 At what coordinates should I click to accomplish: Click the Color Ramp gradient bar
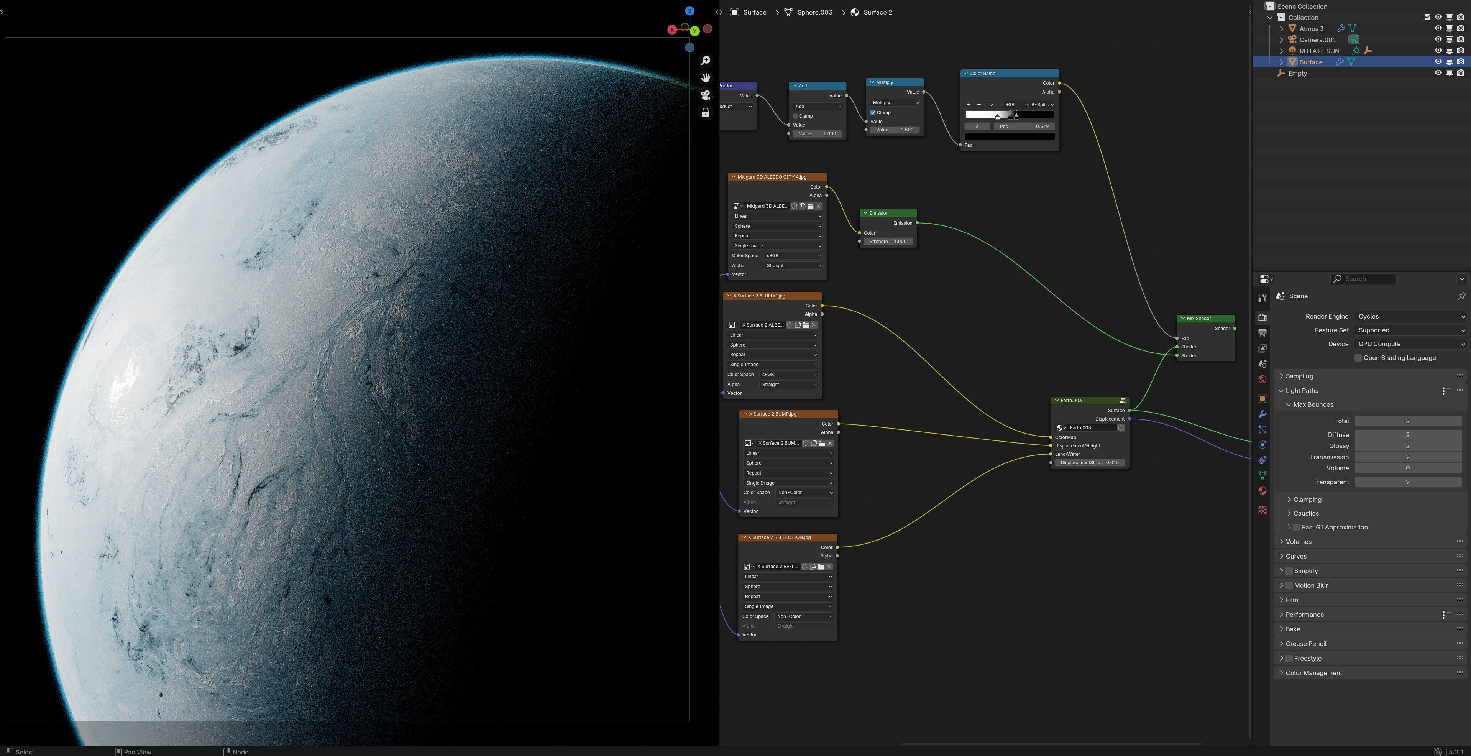pyautogui.click(x=1009, y=115)
